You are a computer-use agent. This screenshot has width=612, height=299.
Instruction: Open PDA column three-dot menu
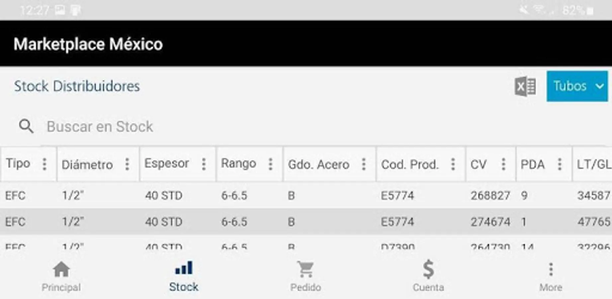tap(559, 164)
